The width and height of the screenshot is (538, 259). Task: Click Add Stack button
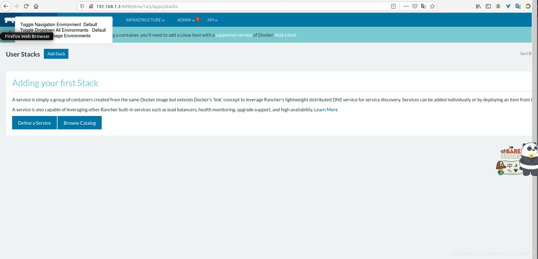[56, 54]
